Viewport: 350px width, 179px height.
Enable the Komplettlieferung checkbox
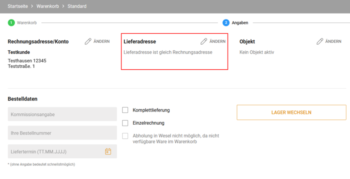point(125,110)
